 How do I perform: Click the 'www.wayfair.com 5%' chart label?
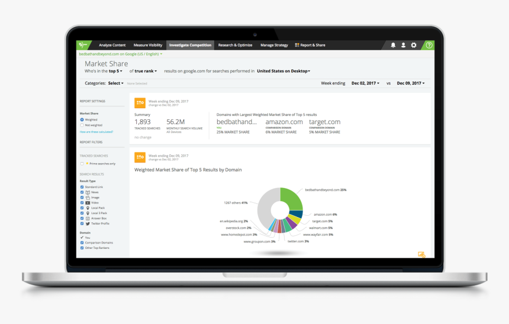pos(318,235)
